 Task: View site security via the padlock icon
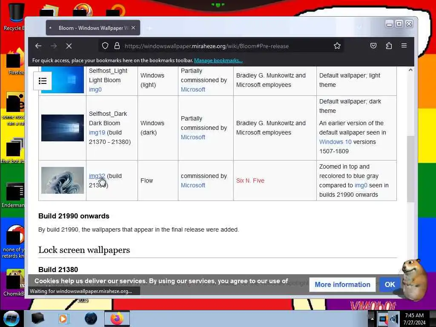pyautogui.click(x=117, y=46)
